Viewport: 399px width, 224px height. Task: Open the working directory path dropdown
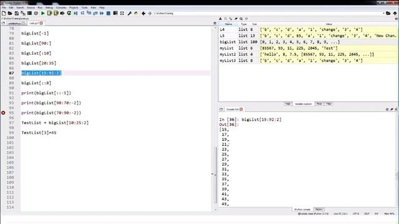383,13
